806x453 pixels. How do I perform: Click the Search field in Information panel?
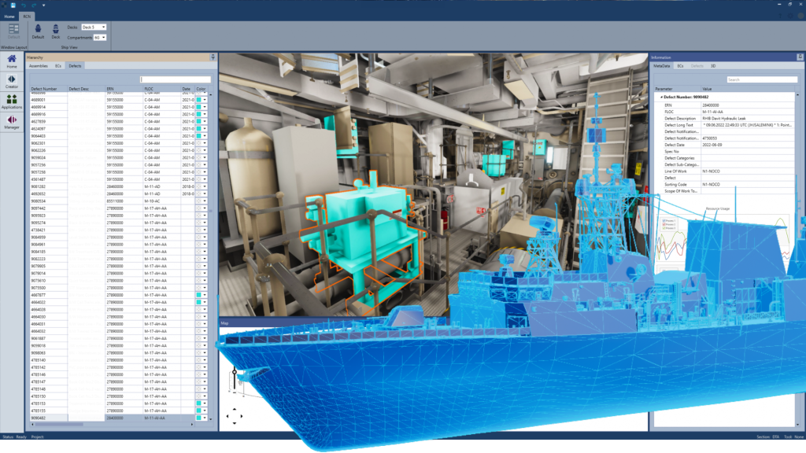[760, 79]
